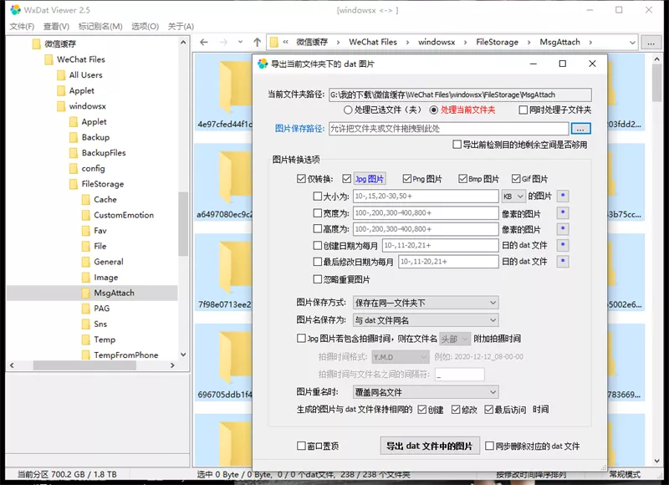Toggle the 仅转换 checkbox
The image size is (669, 485).
(301, 179)
